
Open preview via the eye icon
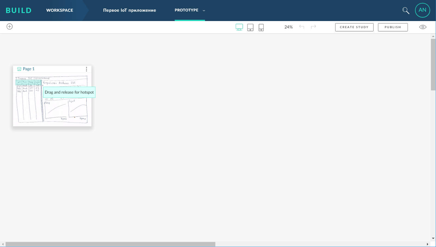click(x=423, y=27)
